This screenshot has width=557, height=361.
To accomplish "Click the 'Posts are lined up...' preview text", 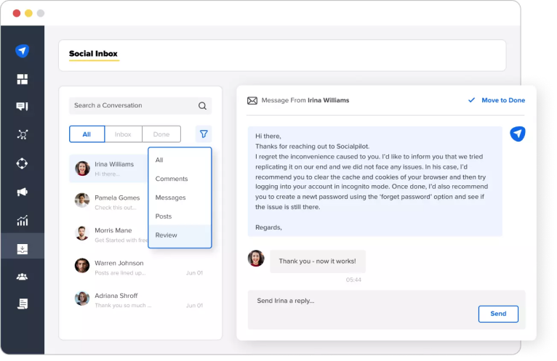I will 120,272.
